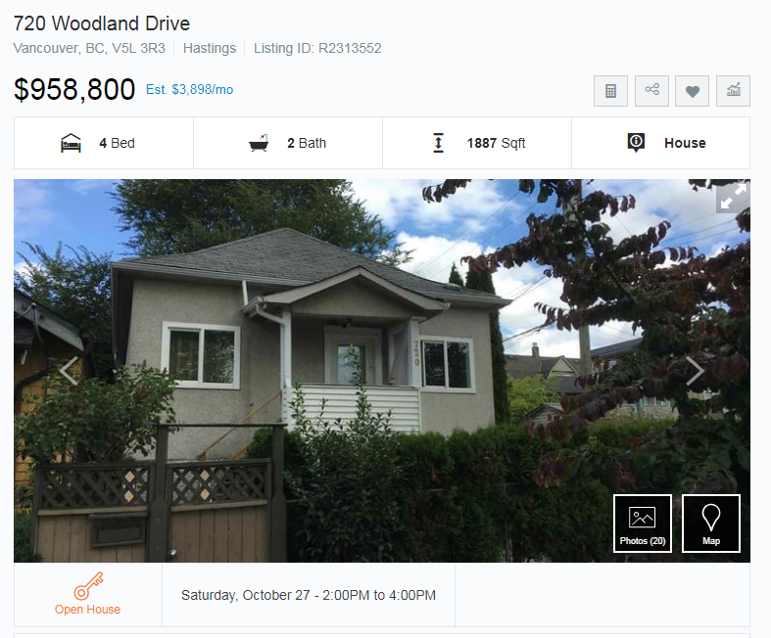Click the Hastings neighbourhood link
The width and height of the screenshot is (771, 638).
[210, 48]
